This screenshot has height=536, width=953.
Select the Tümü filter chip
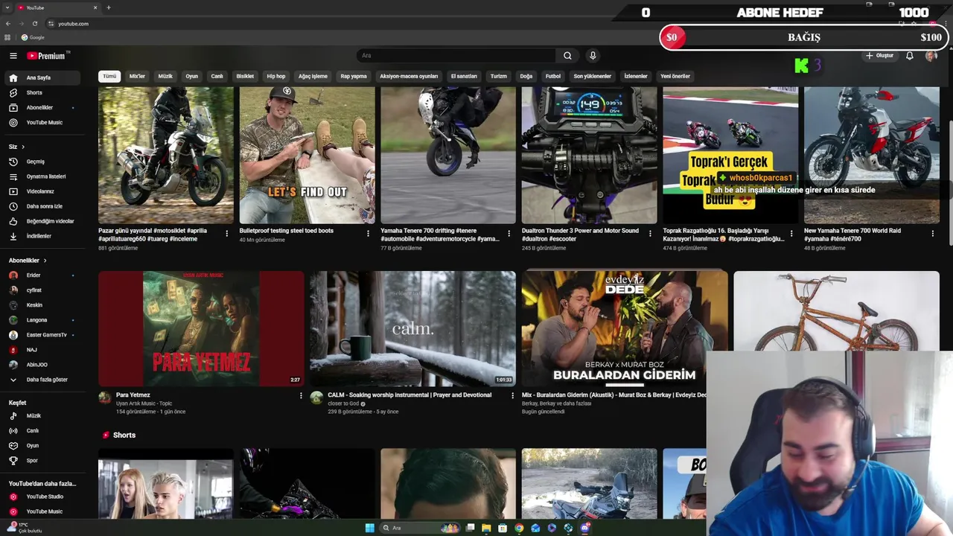[109, 76]
